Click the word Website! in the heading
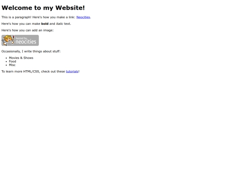Image resolution: width=239 pixels, height=179 pixels. [x=70, y=8]
